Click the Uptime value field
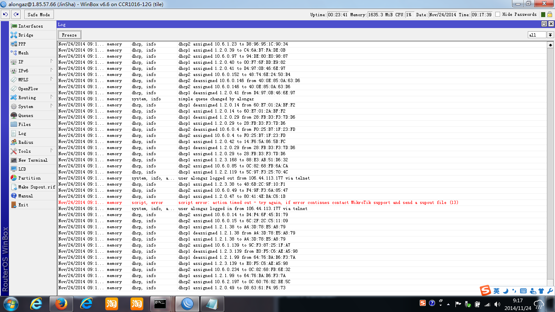The image size is (555, 312). [338, 15]
